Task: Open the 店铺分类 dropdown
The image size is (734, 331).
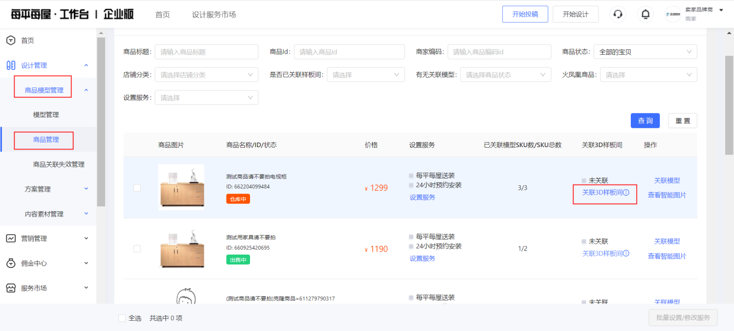Action: tap(206, 75)
